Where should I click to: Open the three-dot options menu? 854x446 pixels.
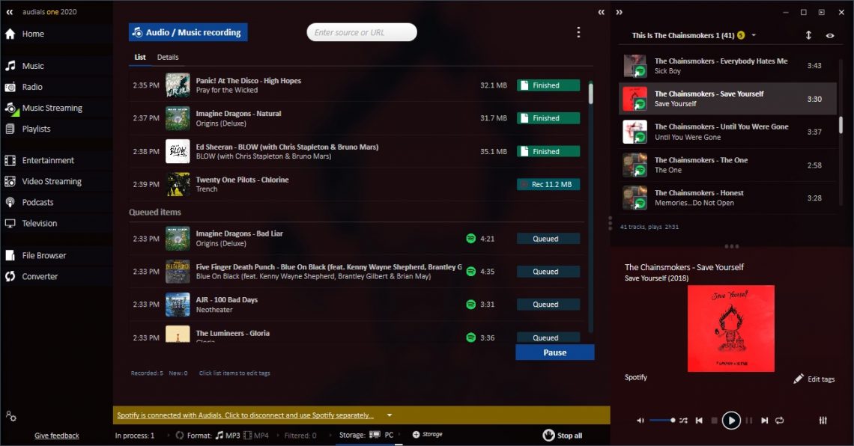(578, 31)
